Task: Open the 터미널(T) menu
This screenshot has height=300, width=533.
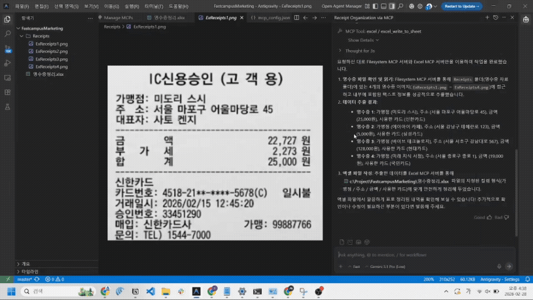Action: [154, 6]
